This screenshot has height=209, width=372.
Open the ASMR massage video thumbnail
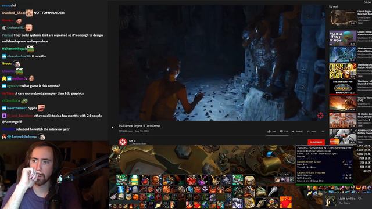point(342,136)
